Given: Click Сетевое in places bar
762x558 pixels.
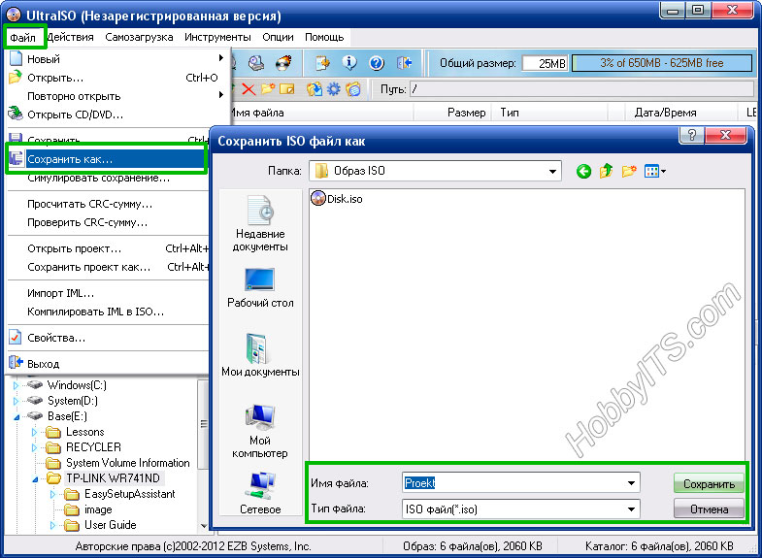Looking at the screenshot, I should pyautogui.click(x=260, y=493).
